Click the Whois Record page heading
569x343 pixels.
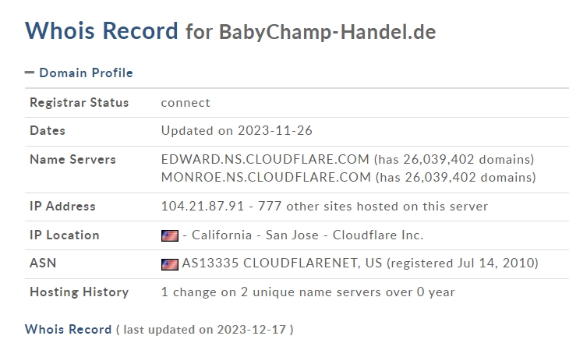pyautogui.click(x=101, y=30)
